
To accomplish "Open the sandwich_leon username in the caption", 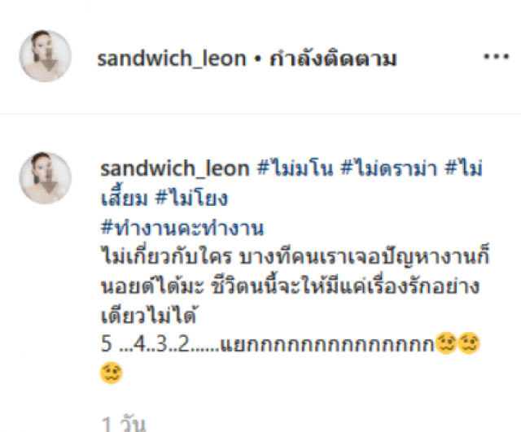I will [x=175, y=168].
